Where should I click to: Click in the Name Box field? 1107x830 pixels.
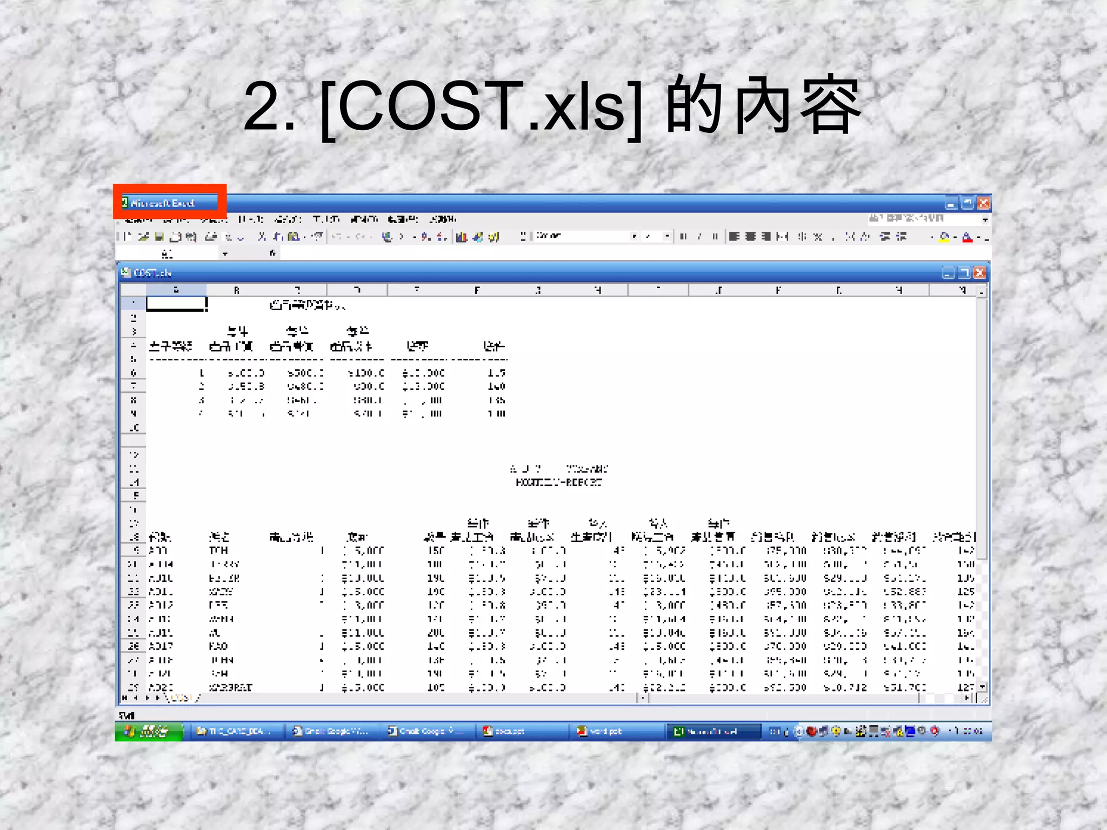(x=168, y=253)
